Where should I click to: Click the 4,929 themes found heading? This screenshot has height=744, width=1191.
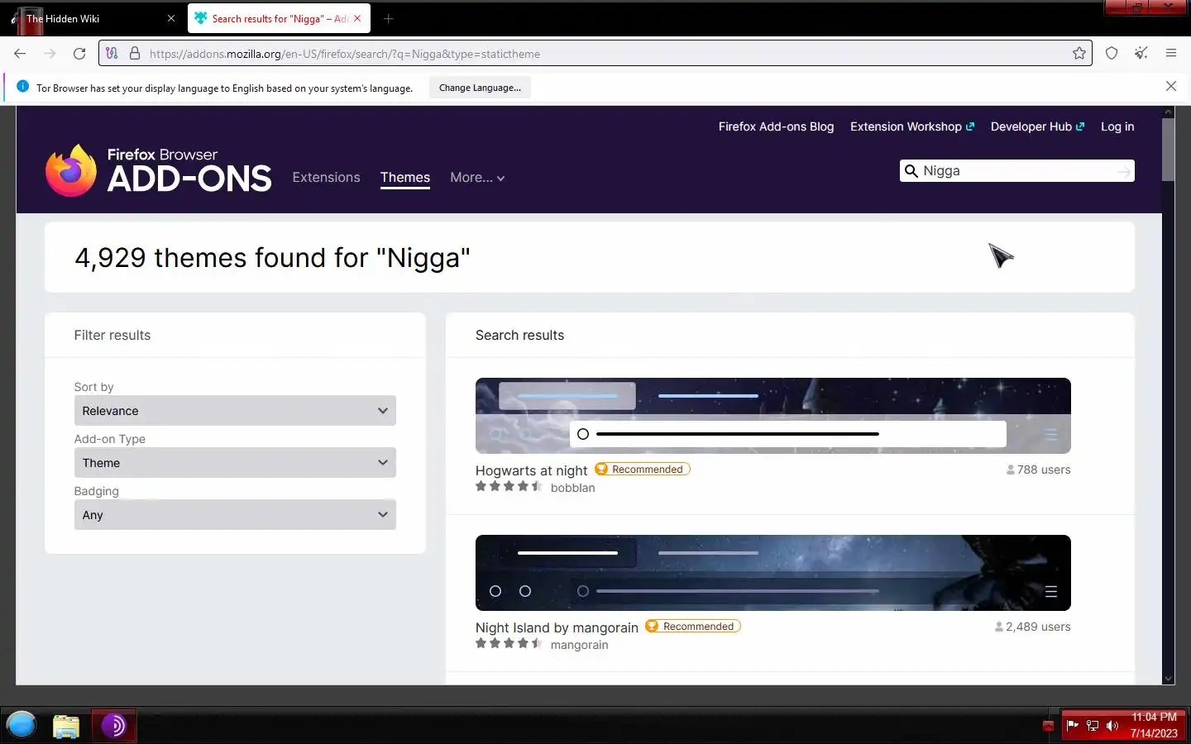click(272, 258)
